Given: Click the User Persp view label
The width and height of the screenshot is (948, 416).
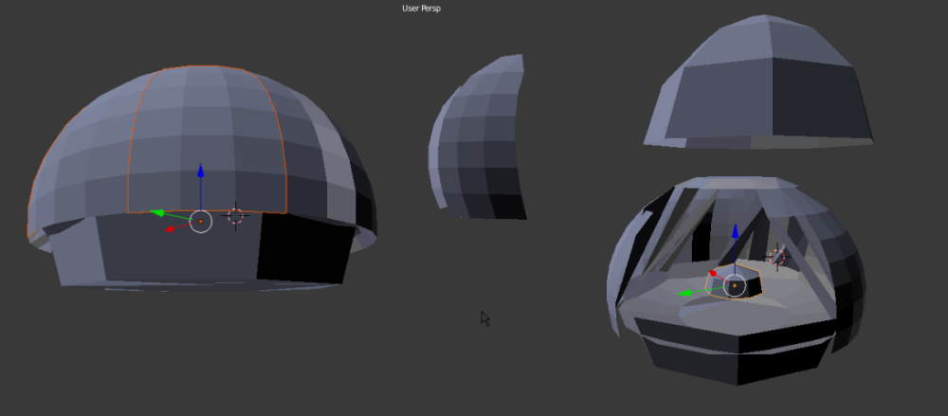Looking at the screenshot, I should (x=421, y=9).
